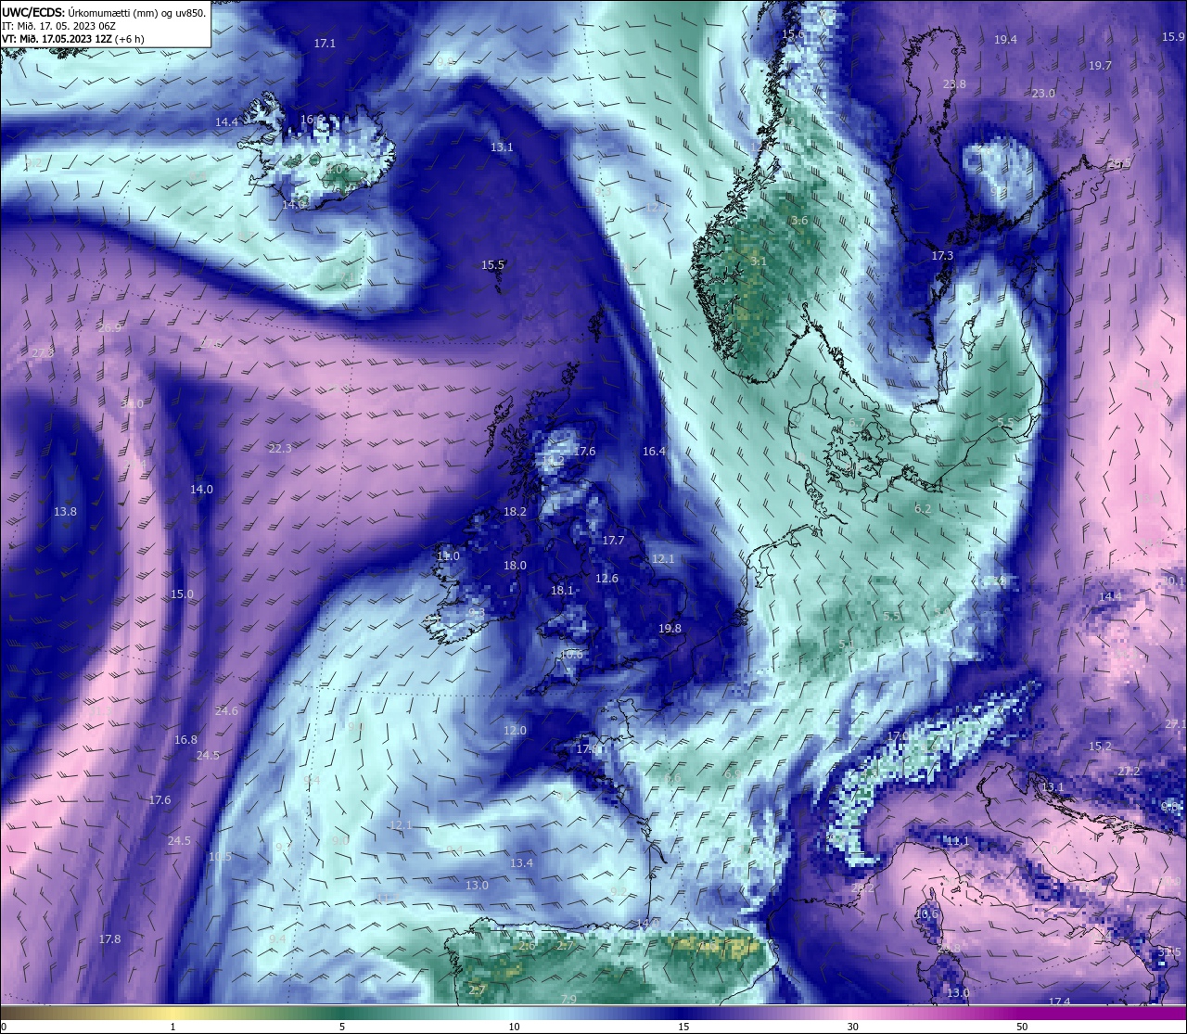Select the 13.8 value at the map's west edge
The image size is (1187, 1034).
point(65,512)
